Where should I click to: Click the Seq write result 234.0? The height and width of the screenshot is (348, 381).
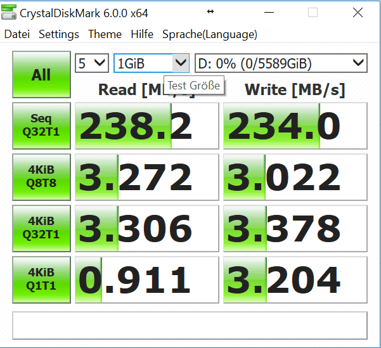(x=295, y=126)
